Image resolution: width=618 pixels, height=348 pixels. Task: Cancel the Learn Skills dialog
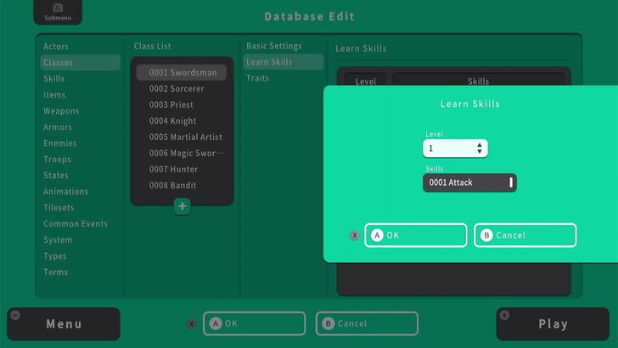(525, 235)
